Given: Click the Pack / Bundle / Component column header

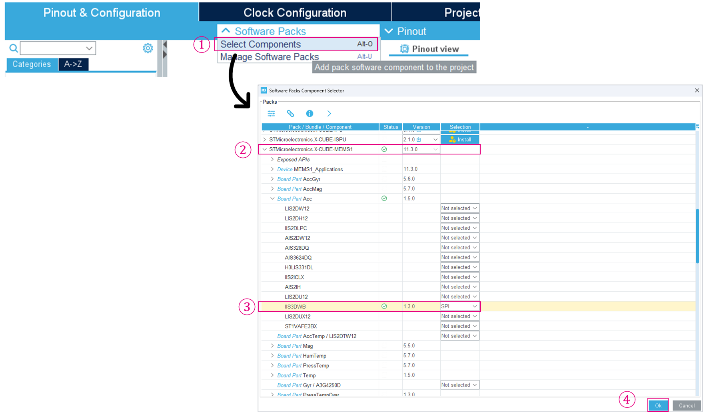Looking at the screenshot, I should coord(320,127).
